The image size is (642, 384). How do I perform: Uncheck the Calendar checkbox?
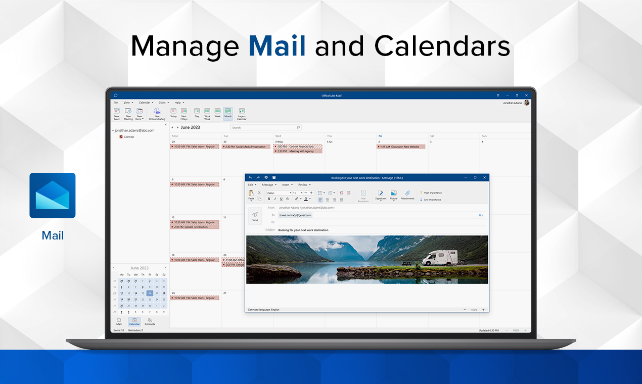click(x=121, y=136)
